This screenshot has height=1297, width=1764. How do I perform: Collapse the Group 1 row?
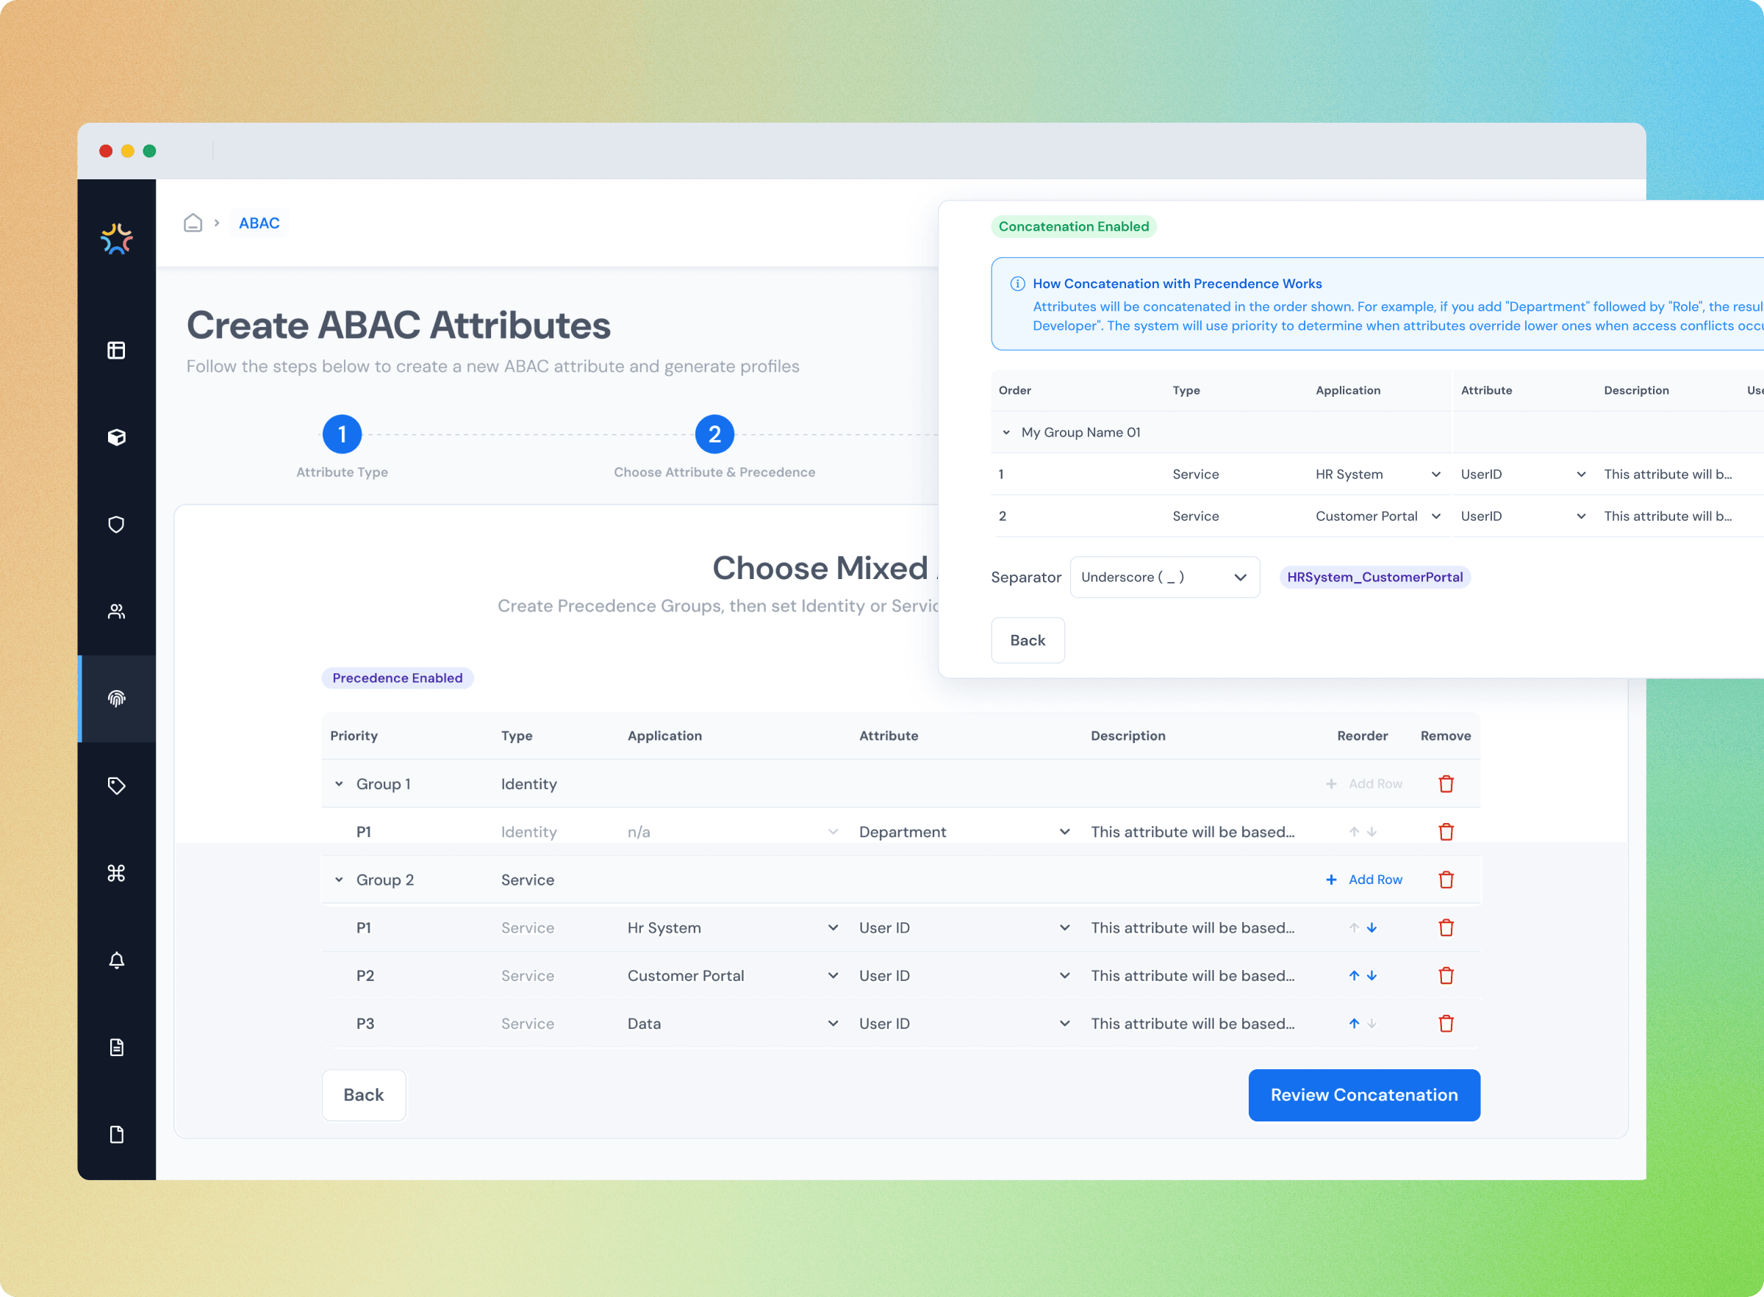coord(339,783)
